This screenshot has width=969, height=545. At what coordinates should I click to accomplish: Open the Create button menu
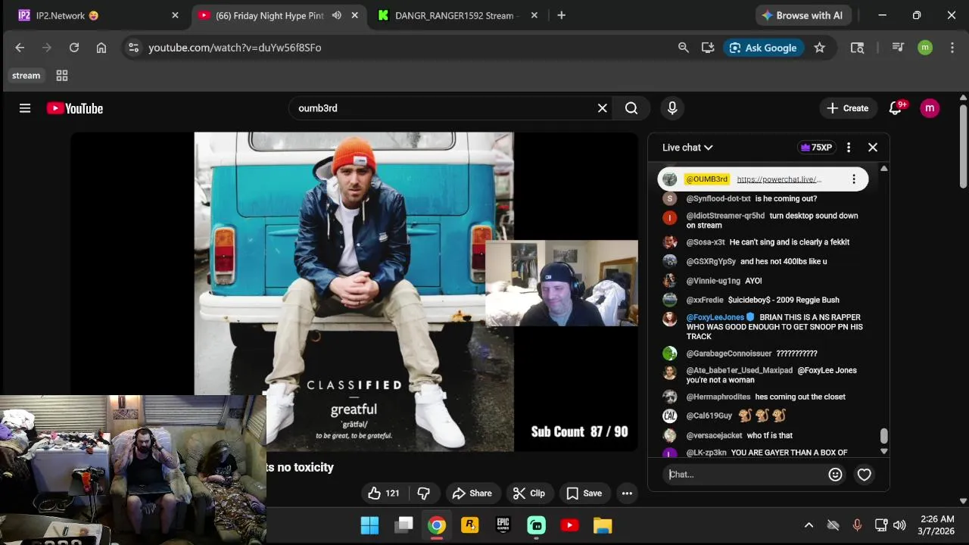tap(848, 108)
